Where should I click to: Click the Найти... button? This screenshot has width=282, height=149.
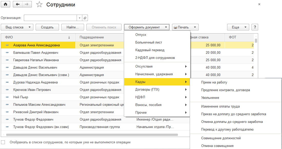[x=73, y=27]
